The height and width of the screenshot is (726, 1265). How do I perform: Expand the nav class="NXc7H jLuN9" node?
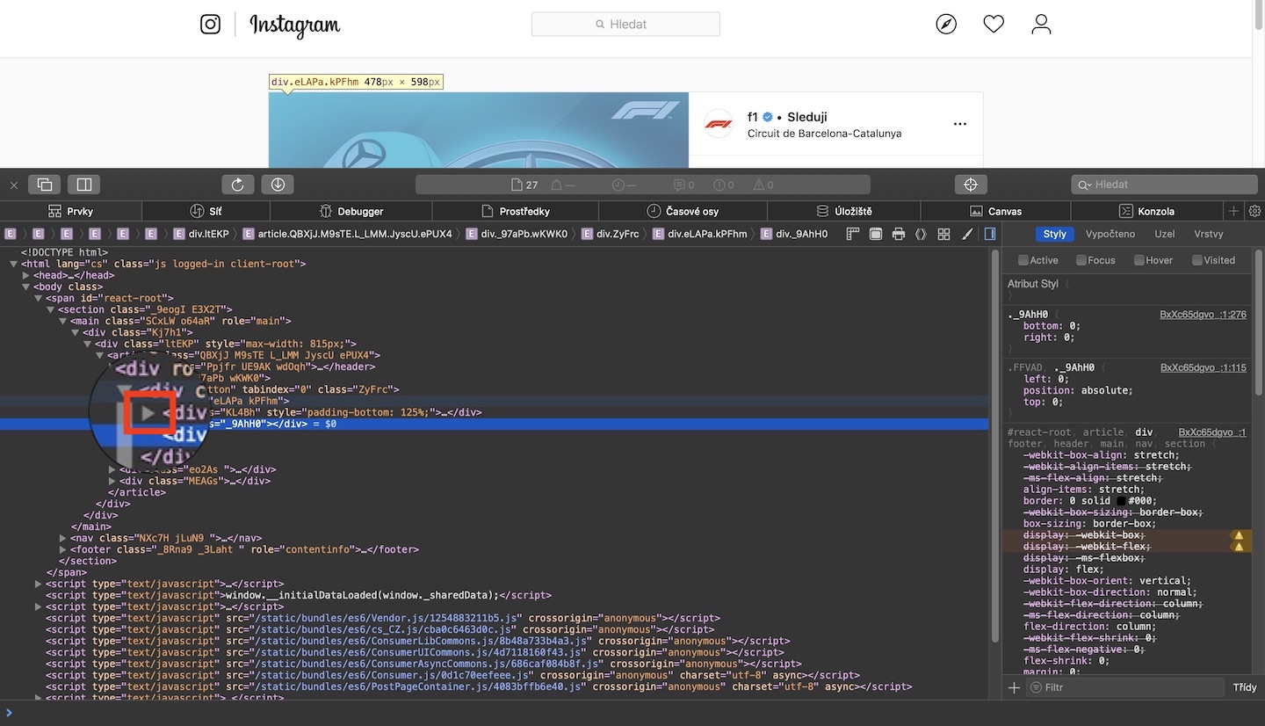[x=63, y=538]
